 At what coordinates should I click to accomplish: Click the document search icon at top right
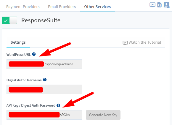(x=159, y=5)
